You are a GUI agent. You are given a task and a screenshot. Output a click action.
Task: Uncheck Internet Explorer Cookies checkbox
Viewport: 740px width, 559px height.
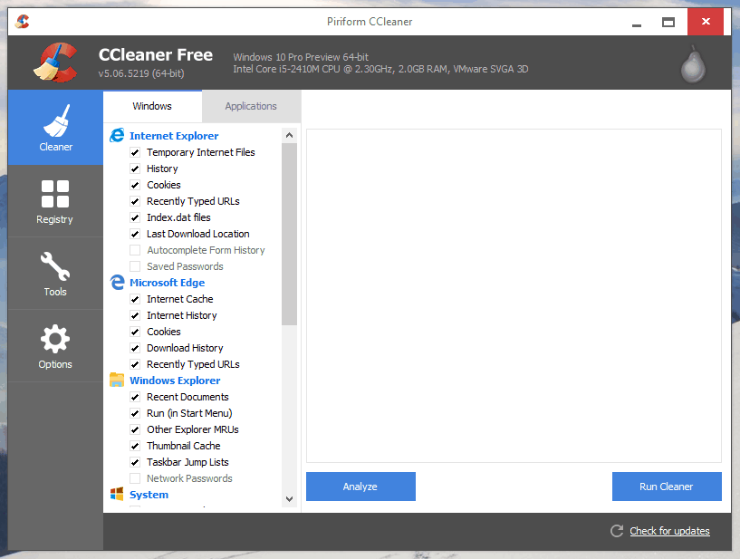point(135,185)
